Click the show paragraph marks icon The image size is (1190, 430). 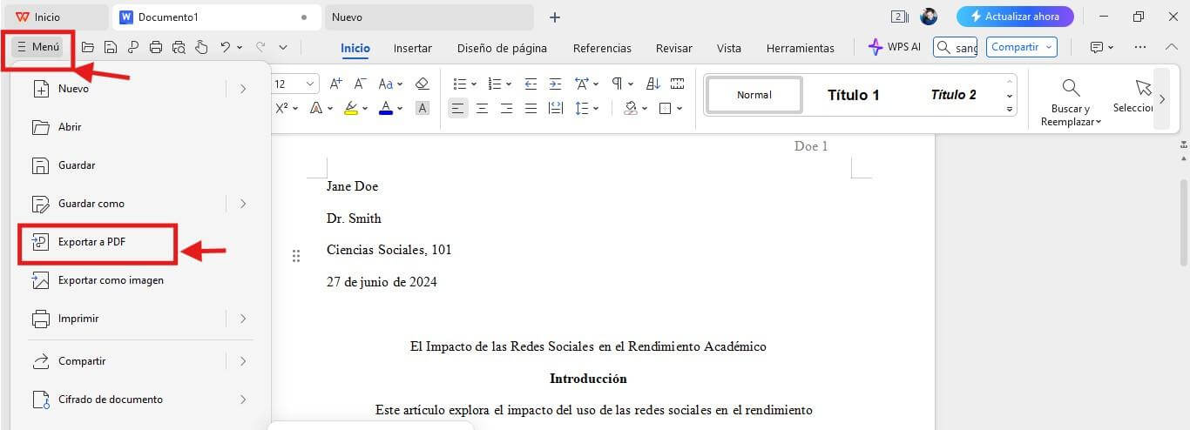pyautogui.click(x=617, y=84)
